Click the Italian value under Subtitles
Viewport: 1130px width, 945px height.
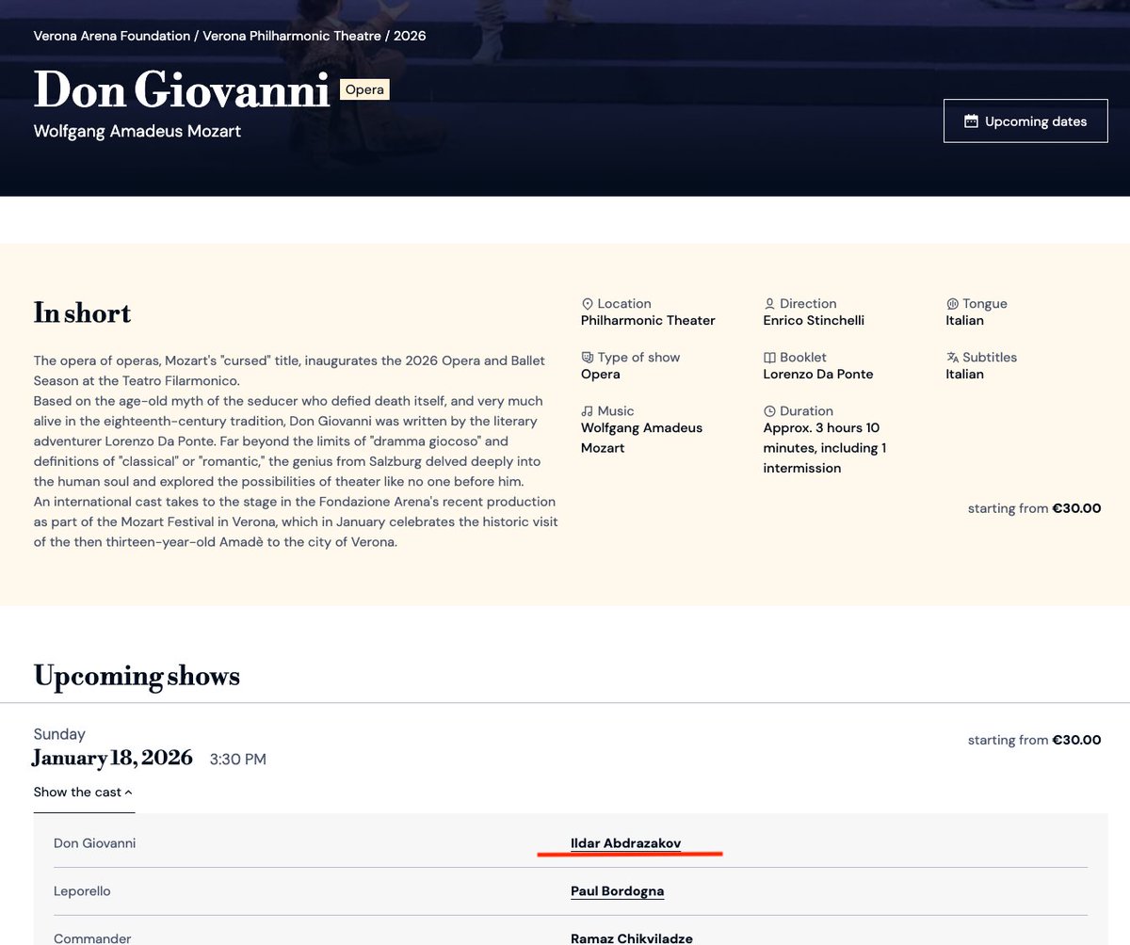[964, 375]
